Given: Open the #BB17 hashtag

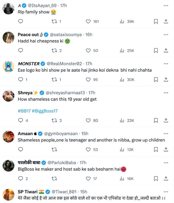Looking at the screenshot, I should click(x=24, y=111).
